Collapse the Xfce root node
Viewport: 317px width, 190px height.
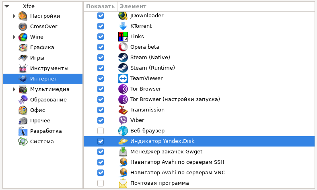[x=7, y=6]
